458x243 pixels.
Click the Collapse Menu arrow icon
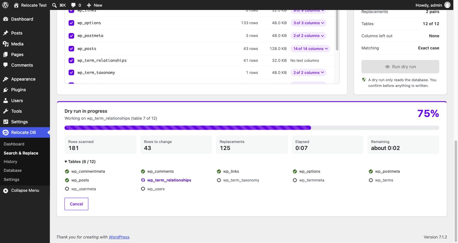(x=6, y=191)
